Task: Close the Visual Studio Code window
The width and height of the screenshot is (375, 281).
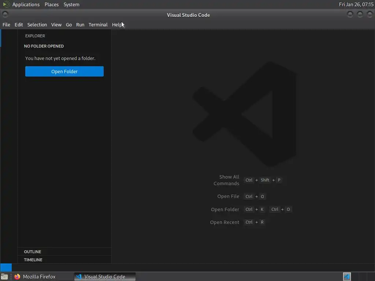Action: pos(370,15)
